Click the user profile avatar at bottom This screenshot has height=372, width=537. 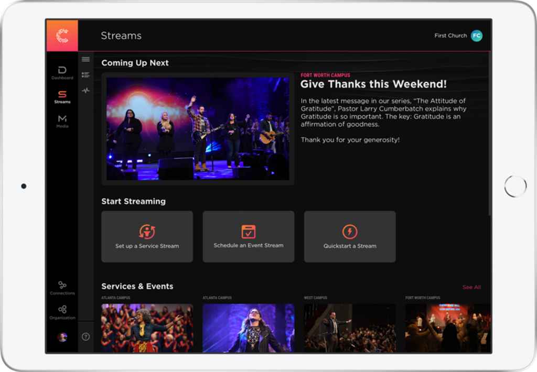62,337
